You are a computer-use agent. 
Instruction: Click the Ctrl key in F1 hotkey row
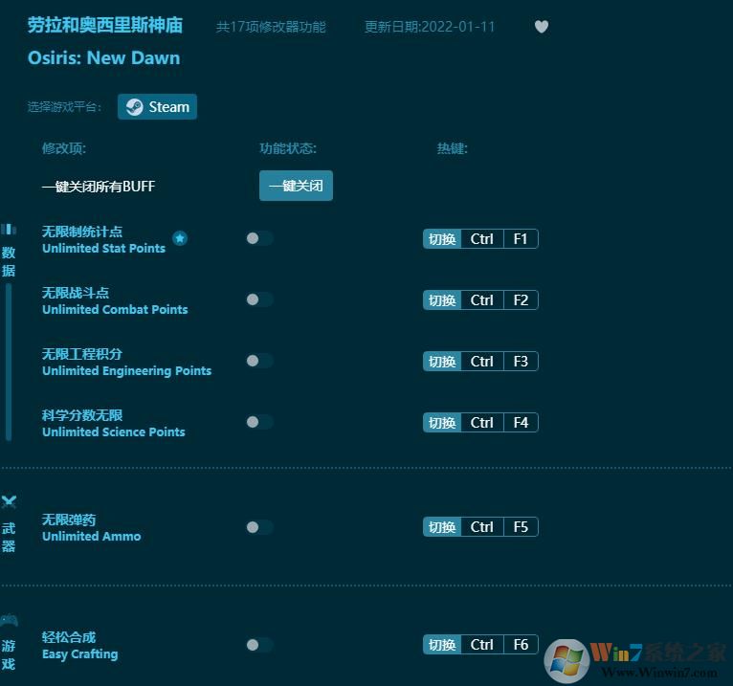pyautogui.click(x=482, y=239)
